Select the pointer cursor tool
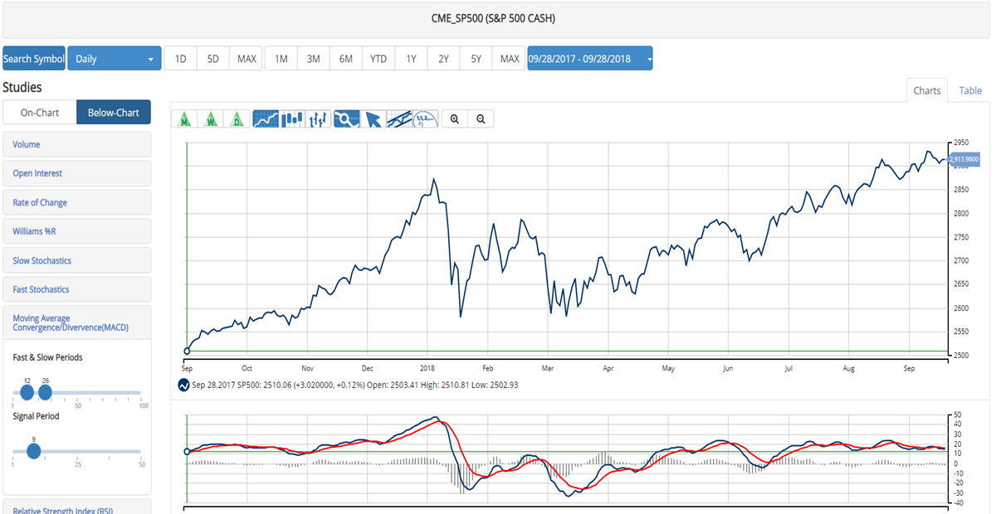The image size is (996, 514). [372, 119]
